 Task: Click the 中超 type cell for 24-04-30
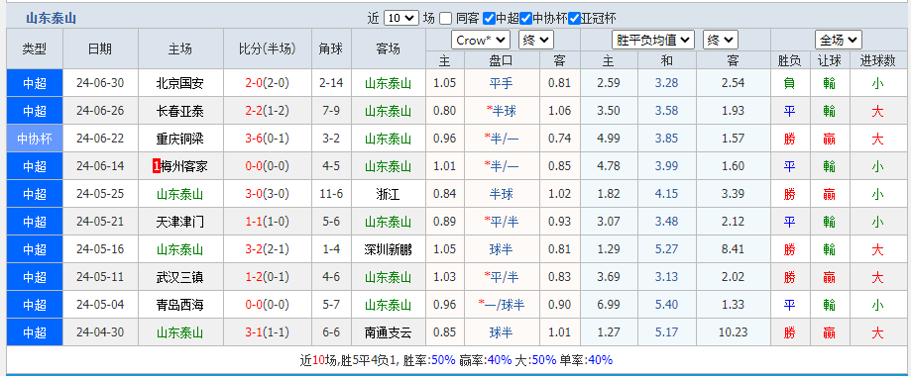35,332
